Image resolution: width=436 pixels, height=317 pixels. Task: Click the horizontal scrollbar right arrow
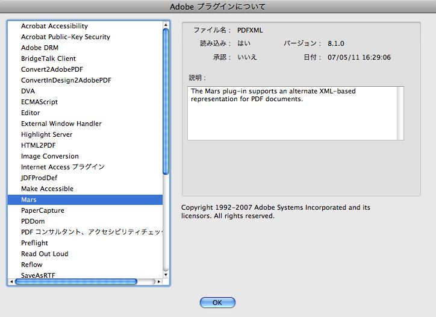[158, 281]
